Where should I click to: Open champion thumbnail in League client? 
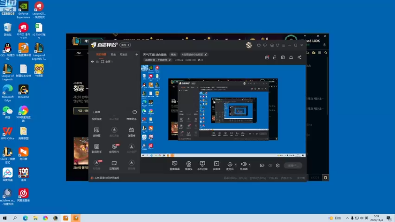81,151
